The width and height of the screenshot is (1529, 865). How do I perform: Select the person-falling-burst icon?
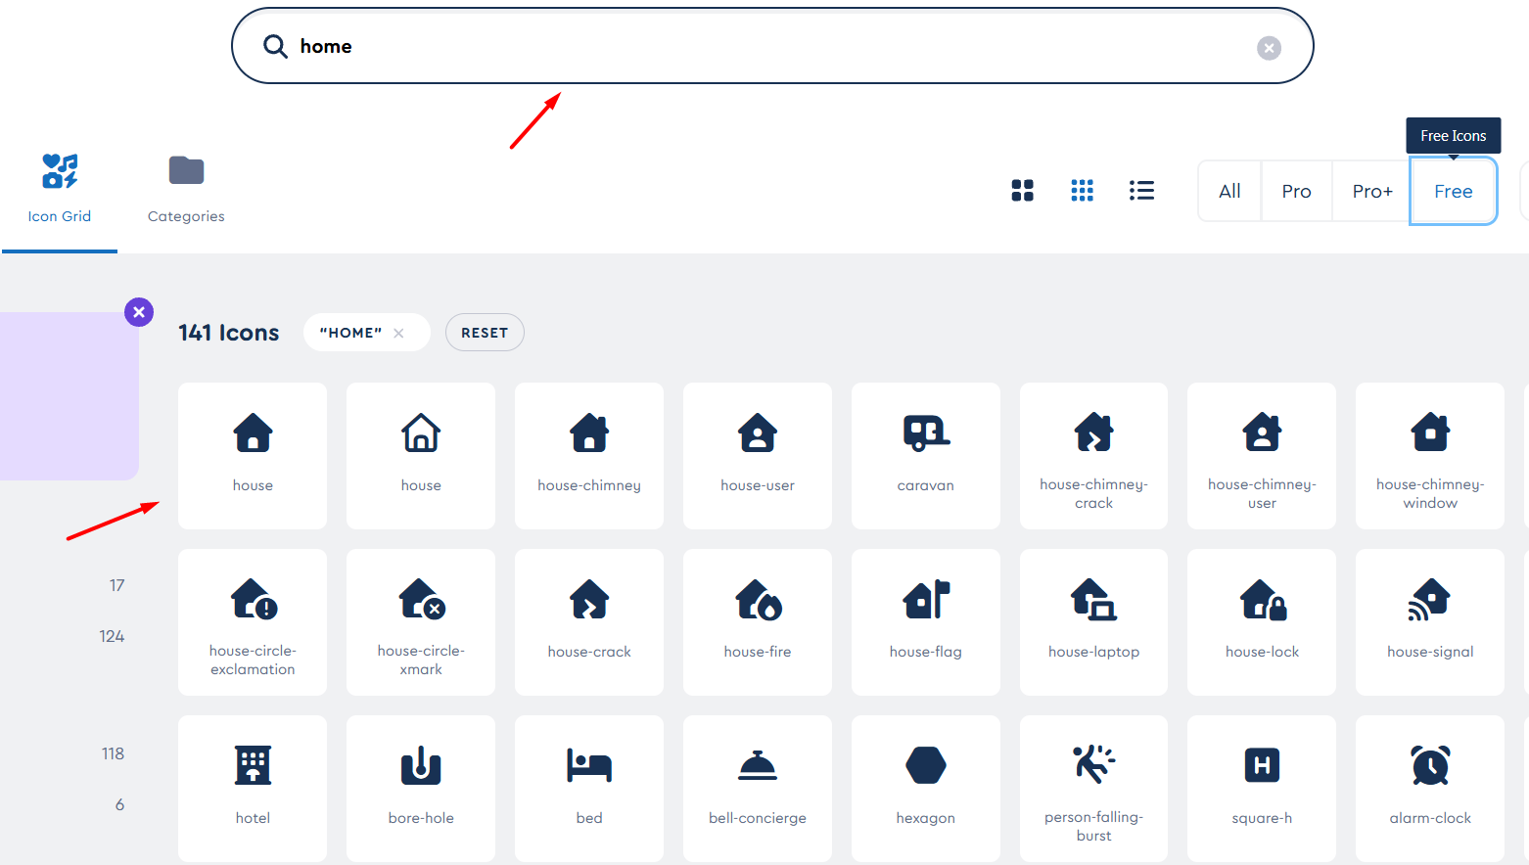tap(1093, 789)
